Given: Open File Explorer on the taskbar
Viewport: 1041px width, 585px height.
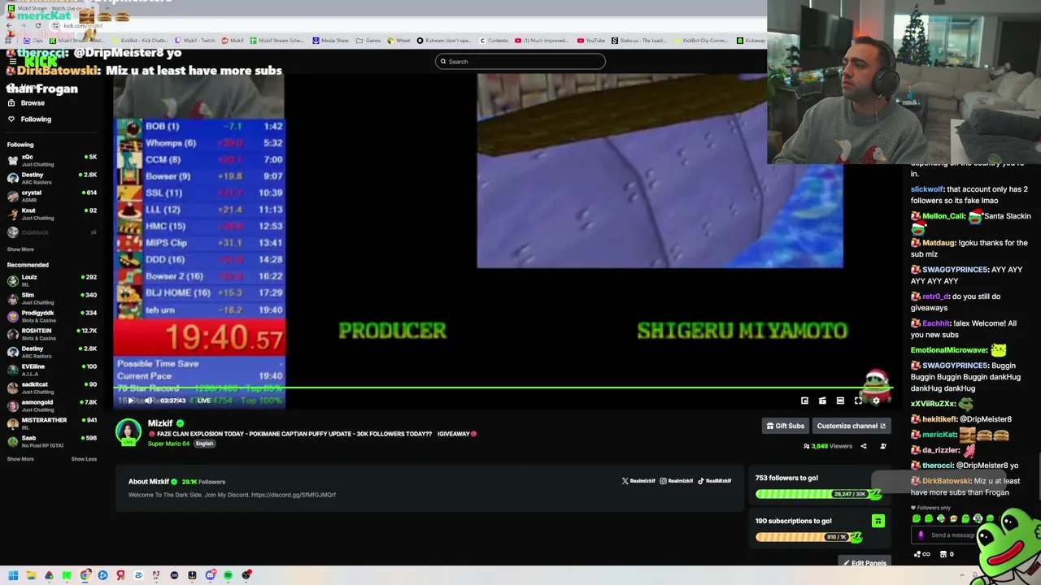Looking at the screenshot, I should coord(31,575).
